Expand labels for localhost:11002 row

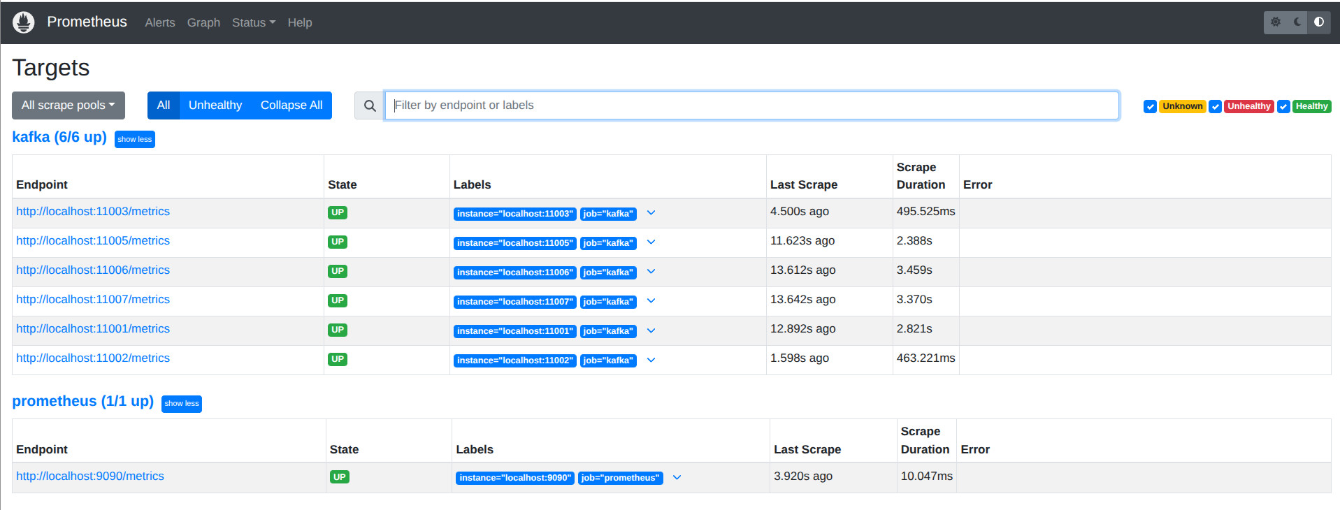pos(651,360)
